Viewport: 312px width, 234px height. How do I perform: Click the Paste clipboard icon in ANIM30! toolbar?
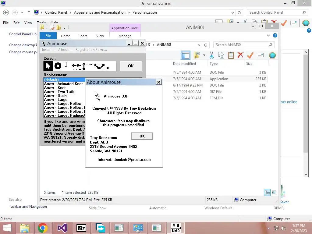231,55
